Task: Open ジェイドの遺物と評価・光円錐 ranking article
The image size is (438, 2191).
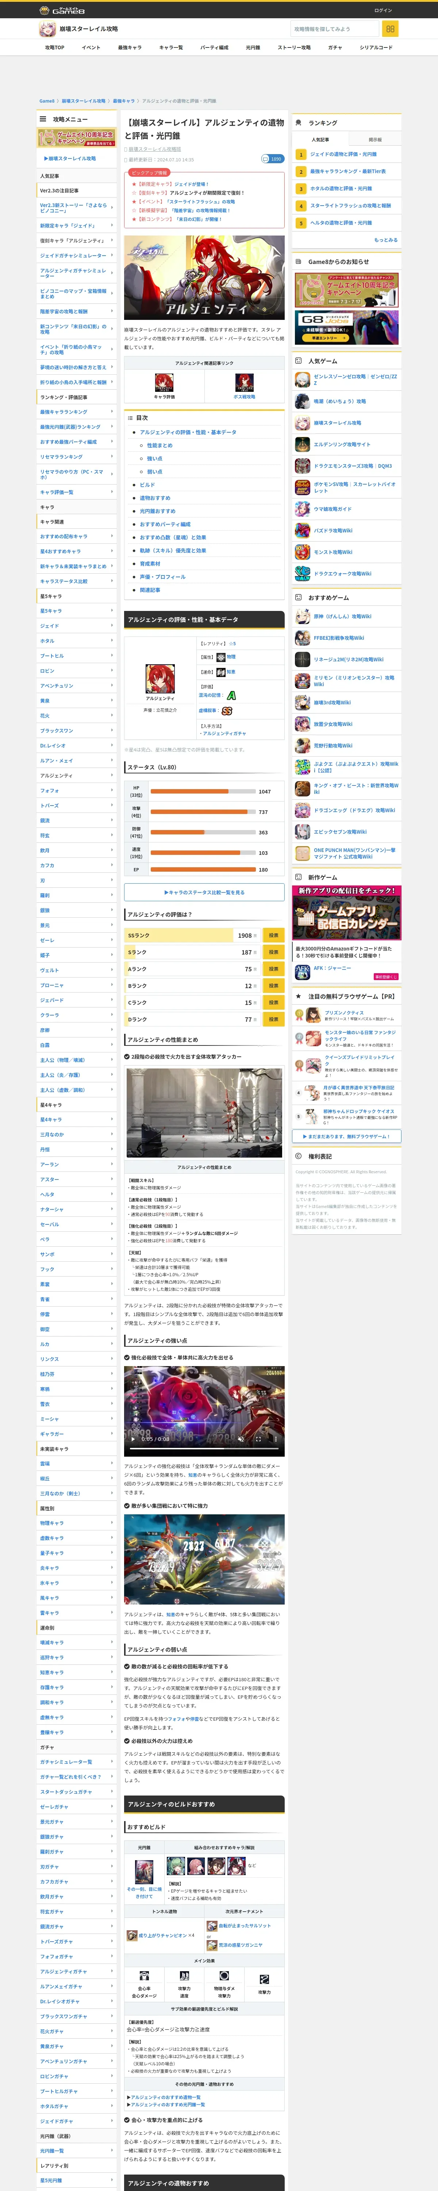Action: 343,155
